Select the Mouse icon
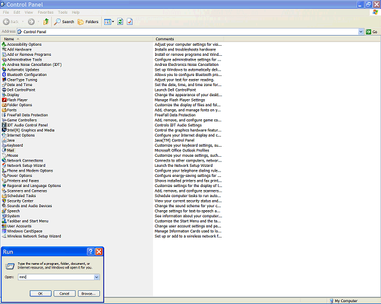 4,156
